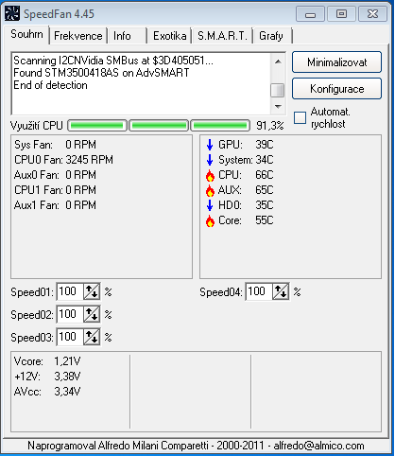Select the 'Aux0 Fan: 0 RPM' reading
Image resolution: width=395 pixels, height=456 pixels.
point(55,175)
